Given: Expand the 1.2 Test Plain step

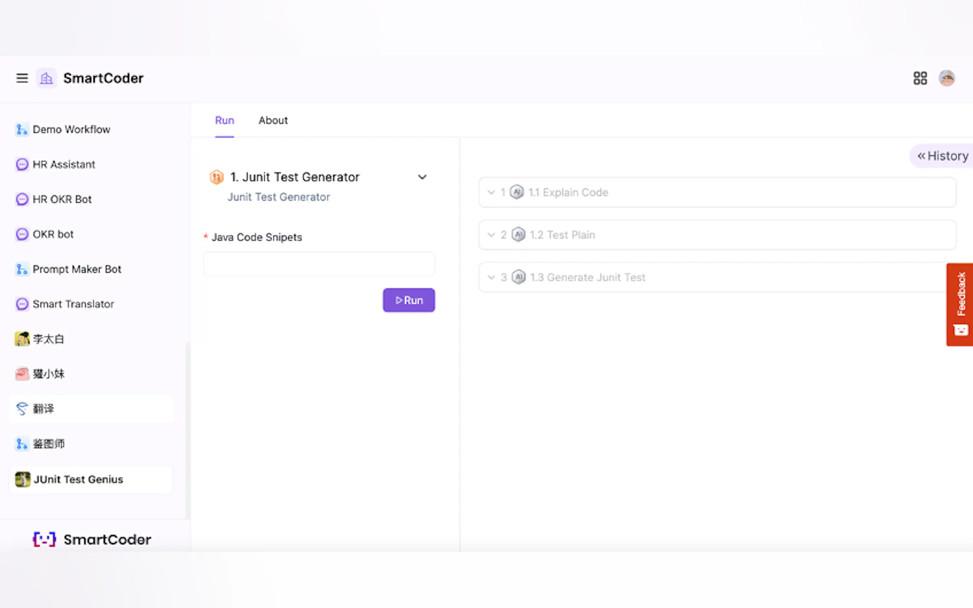Looking at the screenshot, I should coord(491,235).
